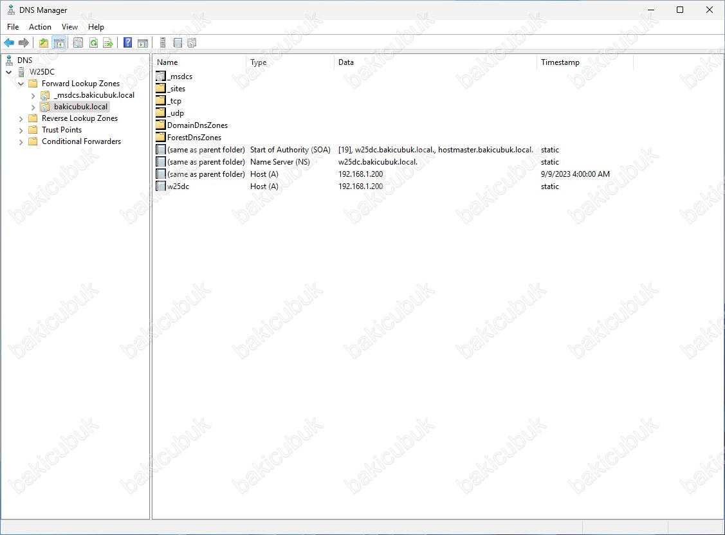Click the record icon of SOA row
725x535 pixels.
(160, 150)
